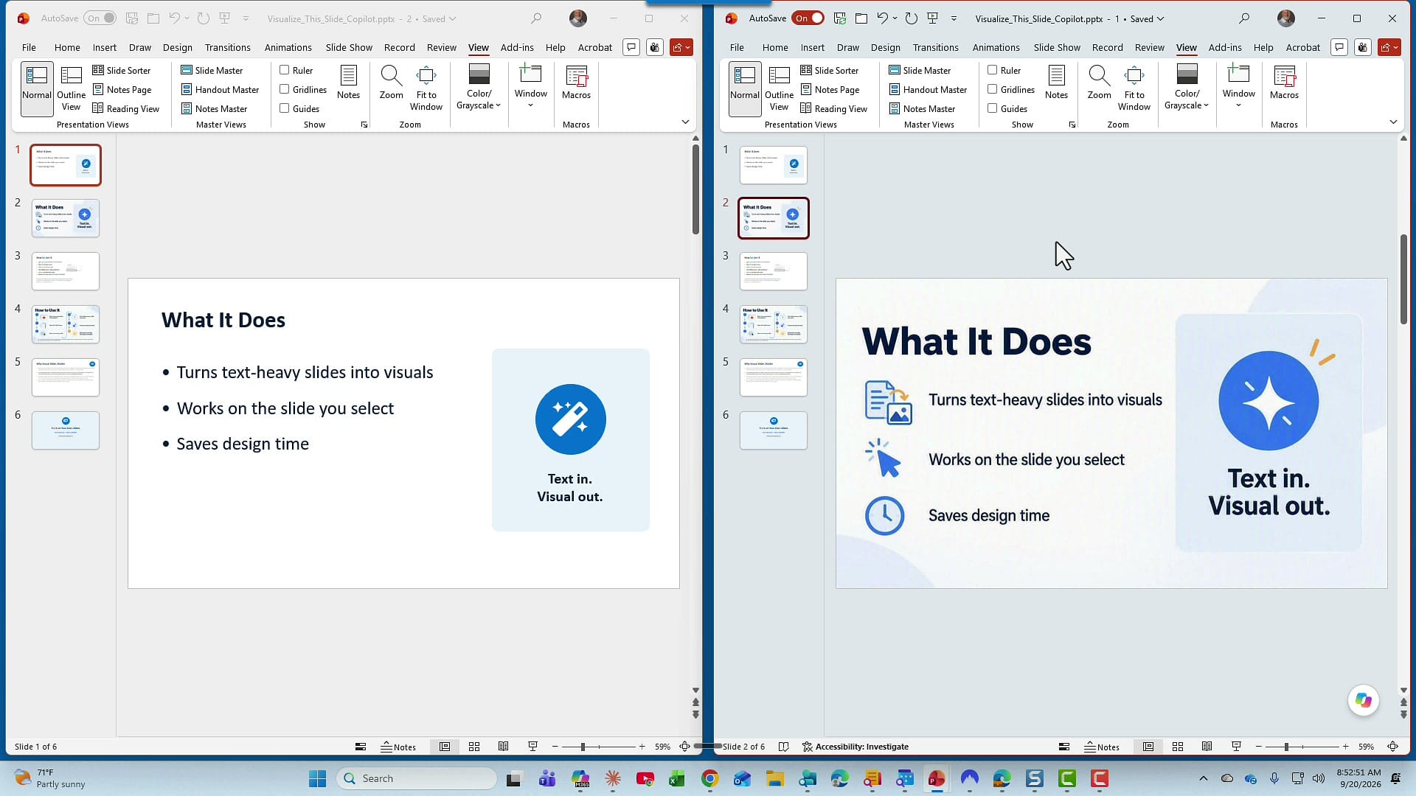Image resolution: width=1416 pixels, height=796 pixels.
Task: Open Search icon in right window title bar
Action: coord(1244,18)
